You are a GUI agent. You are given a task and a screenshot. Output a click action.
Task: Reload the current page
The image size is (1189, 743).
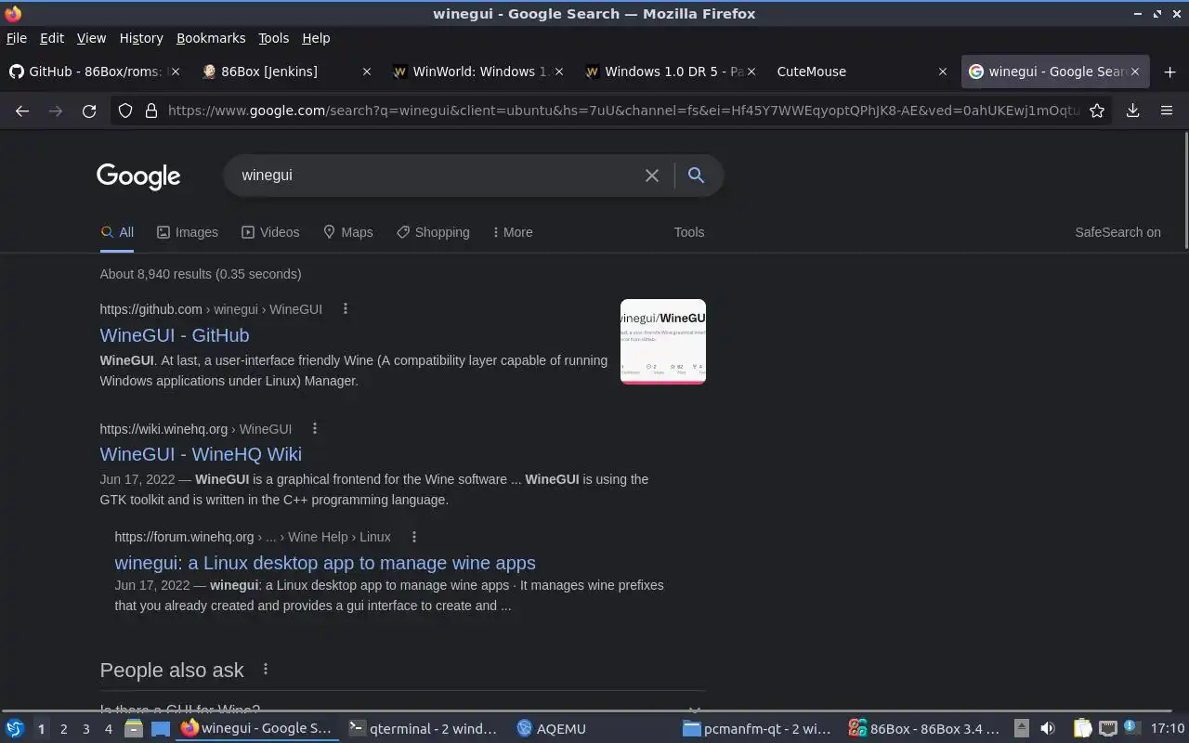point(89,111)
